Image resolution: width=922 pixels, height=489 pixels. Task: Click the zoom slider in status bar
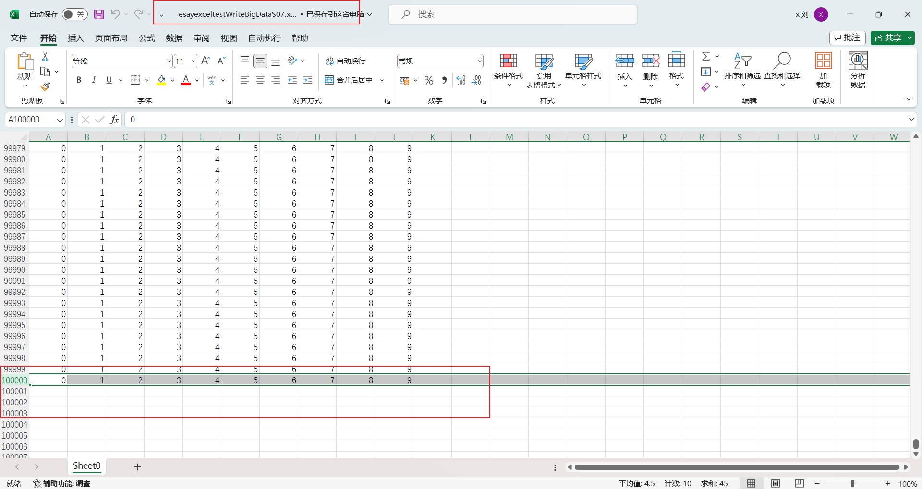852,484
